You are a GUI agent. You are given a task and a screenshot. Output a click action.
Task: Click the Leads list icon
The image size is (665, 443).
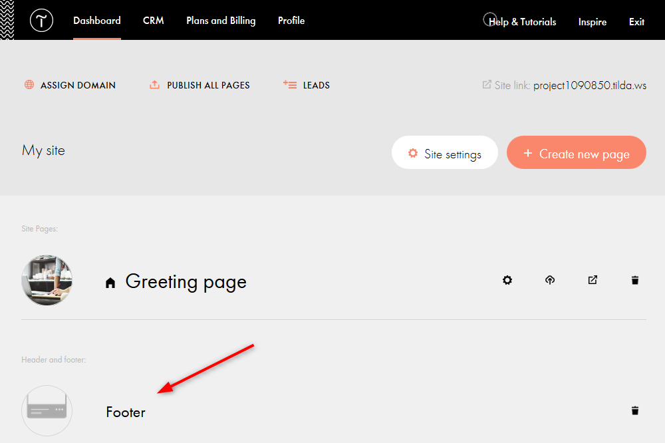coord(289,84)
